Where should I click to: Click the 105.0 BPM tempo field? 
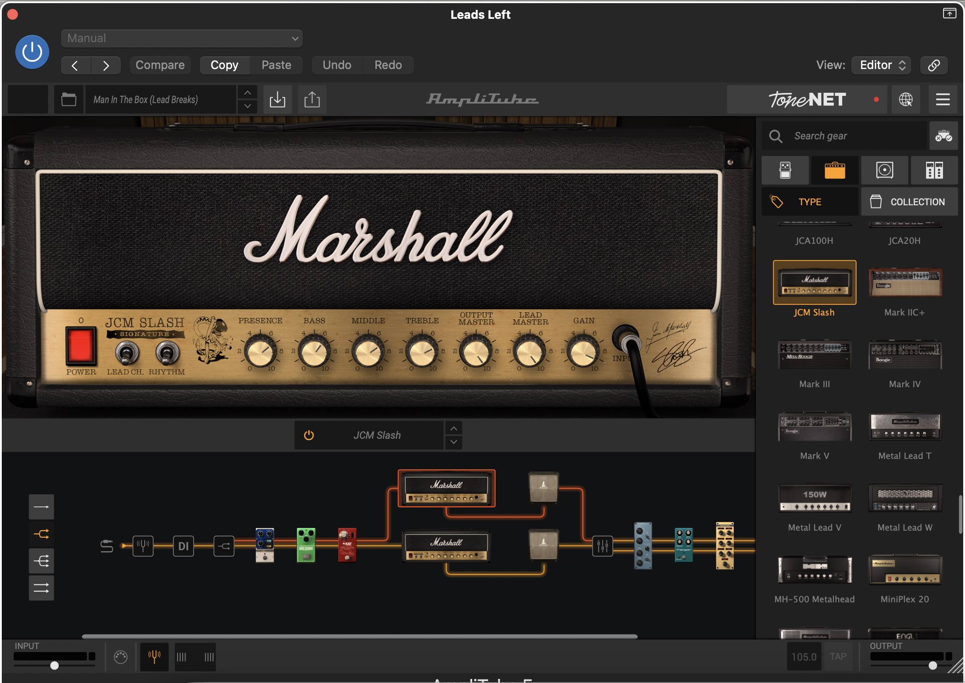[804, 657]
